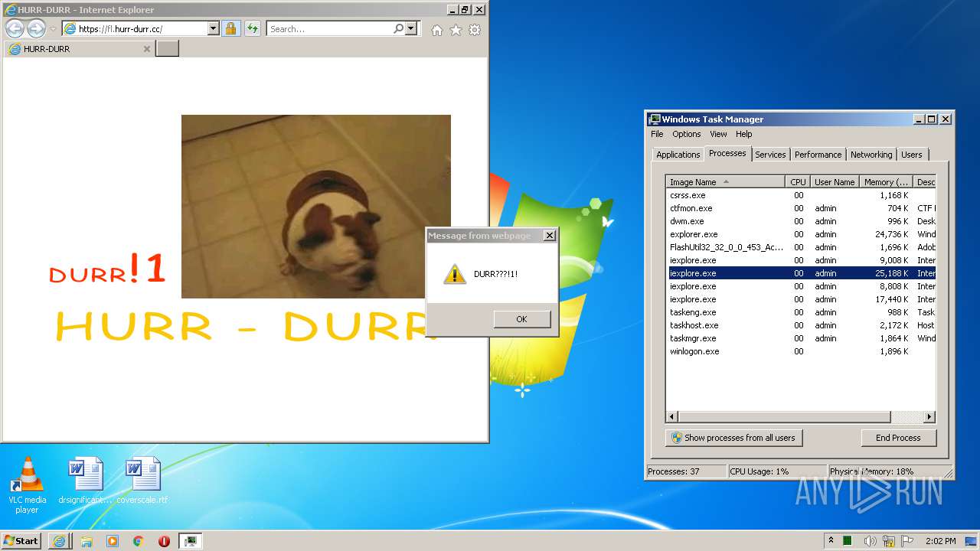Image resolution: width=980 pixels, height=551 pixels.
Task: Switch to Networking tab
Action: click(871, 155)
